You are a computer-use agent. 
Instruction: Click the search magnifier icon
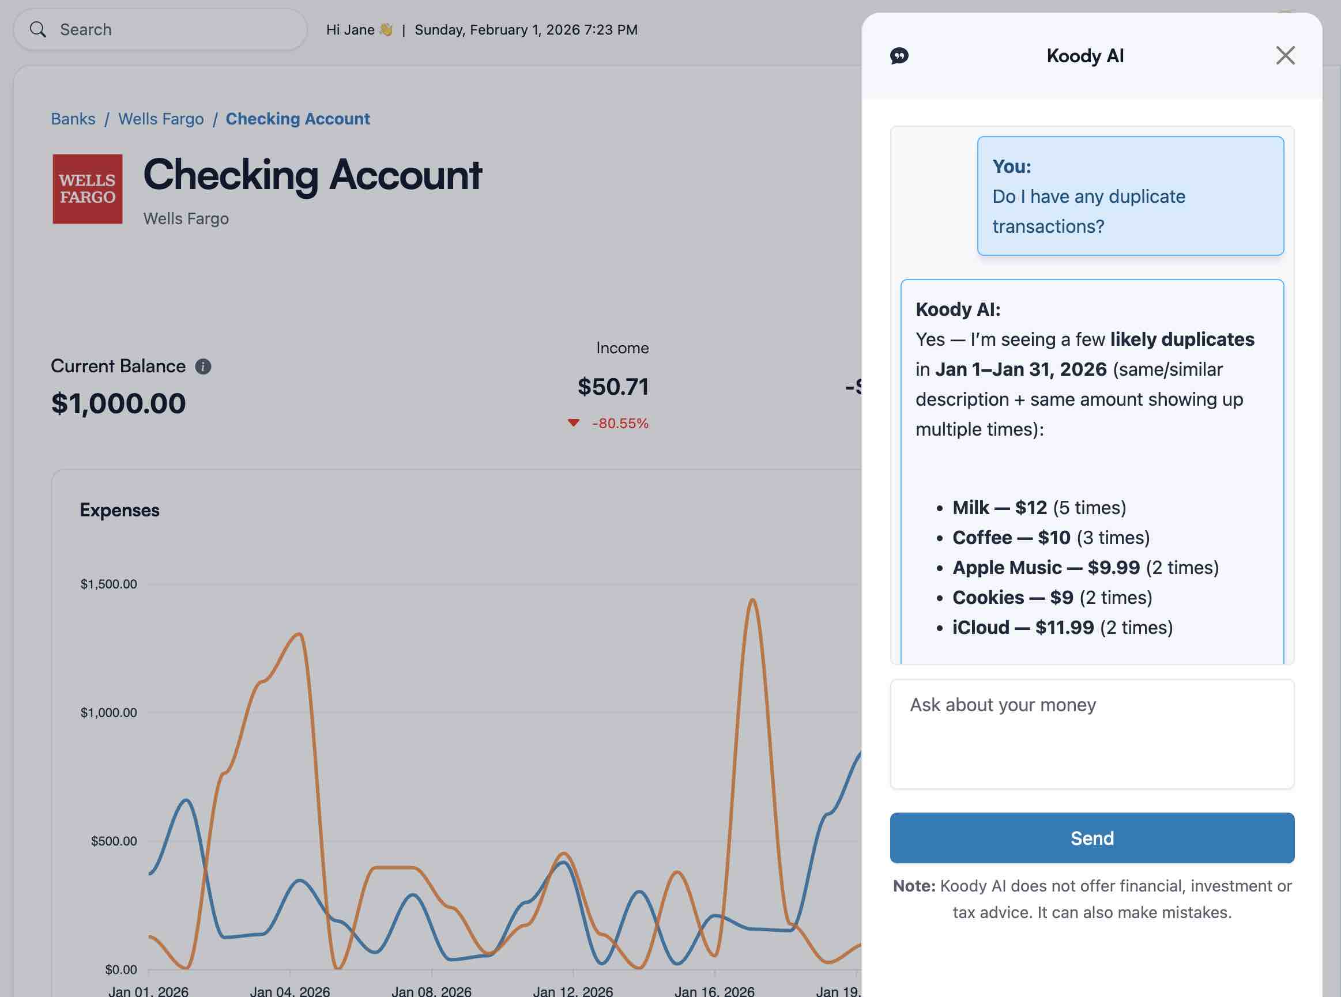point(38,29)
